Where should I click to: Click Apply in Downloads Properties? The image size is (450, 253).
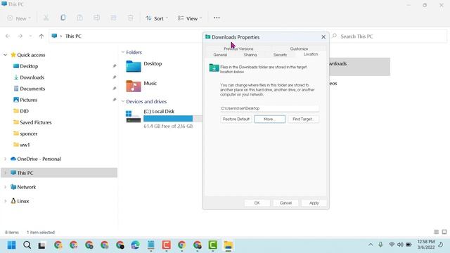click(314, 203)
